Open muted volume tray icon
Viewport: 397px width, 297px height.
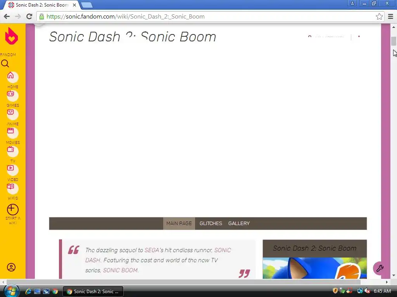coord(367,291)
